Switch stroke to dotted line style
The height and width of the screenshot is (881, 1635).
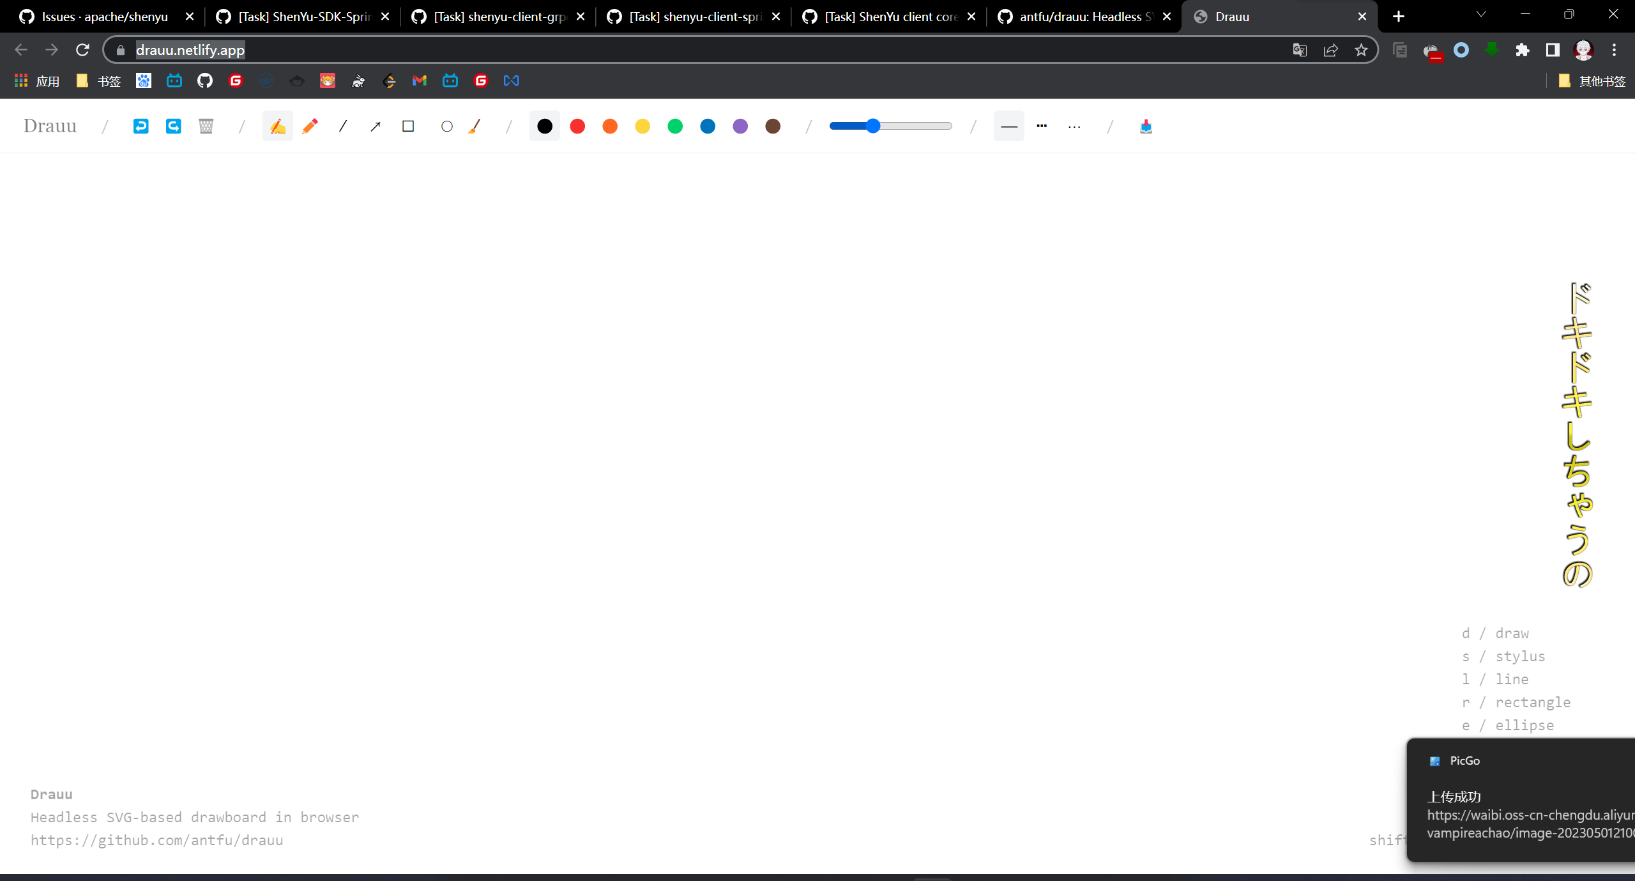(x=1074, y=126)
